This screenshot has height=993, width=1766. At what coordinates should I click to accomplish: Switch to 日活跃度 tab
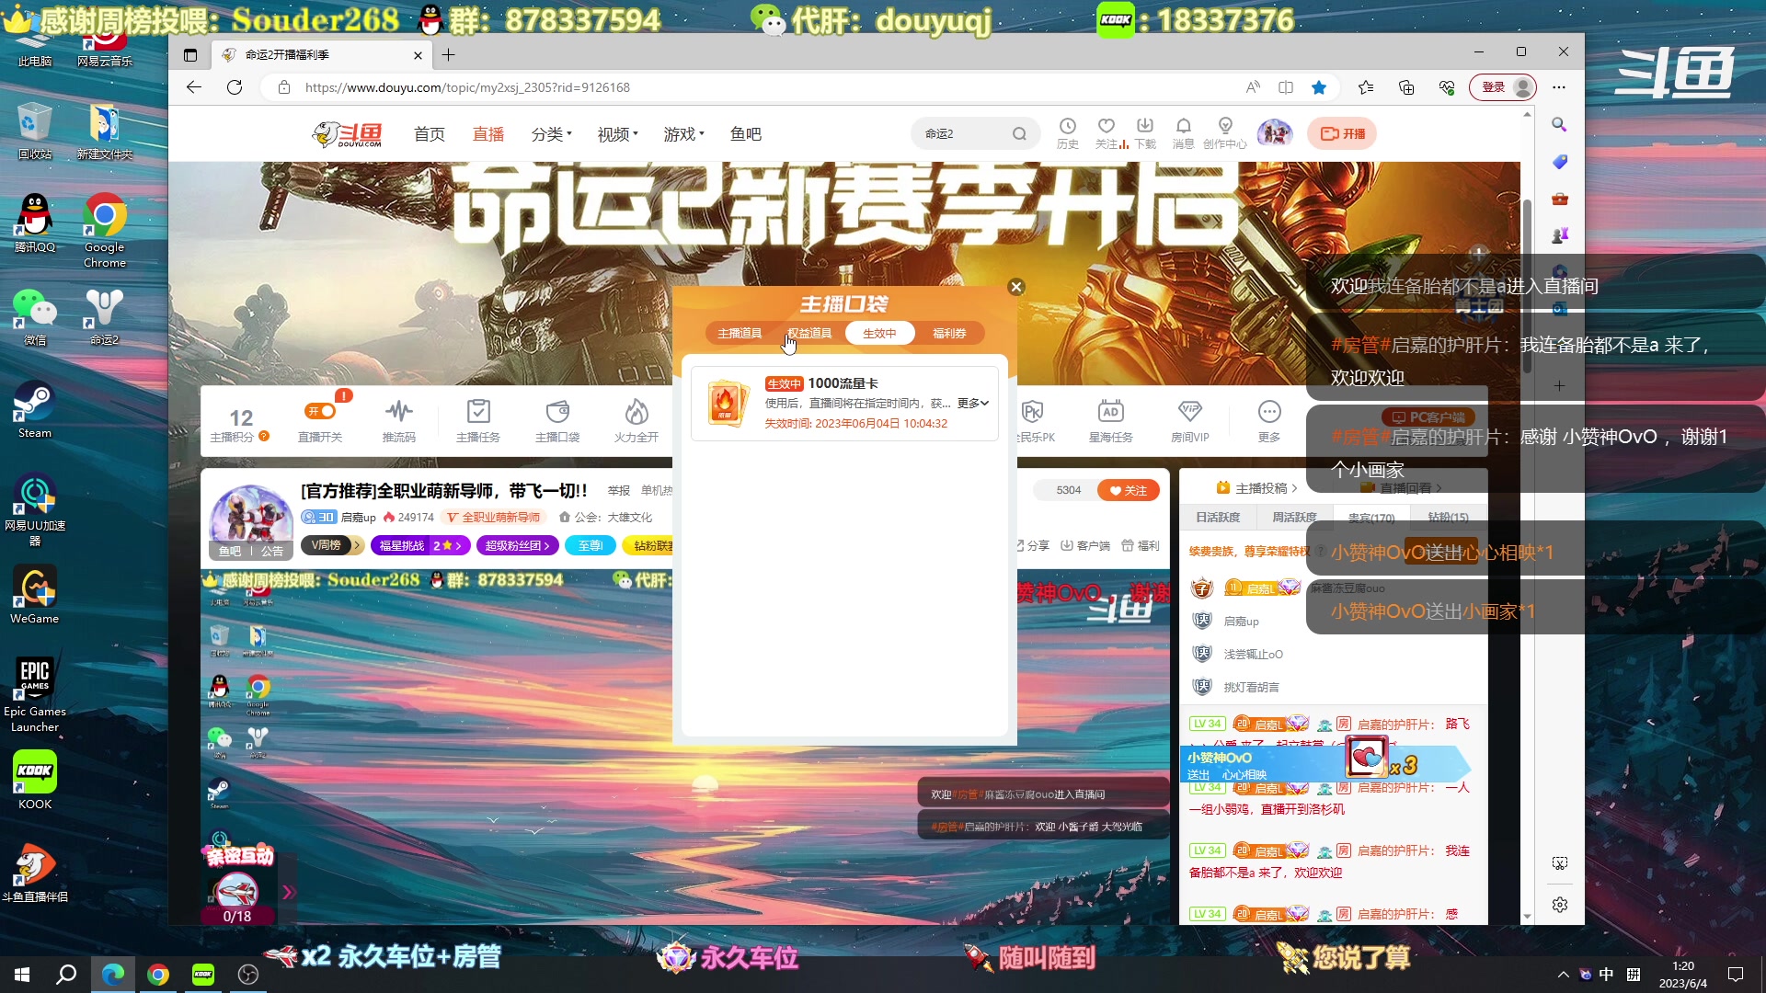[1218, 518]
